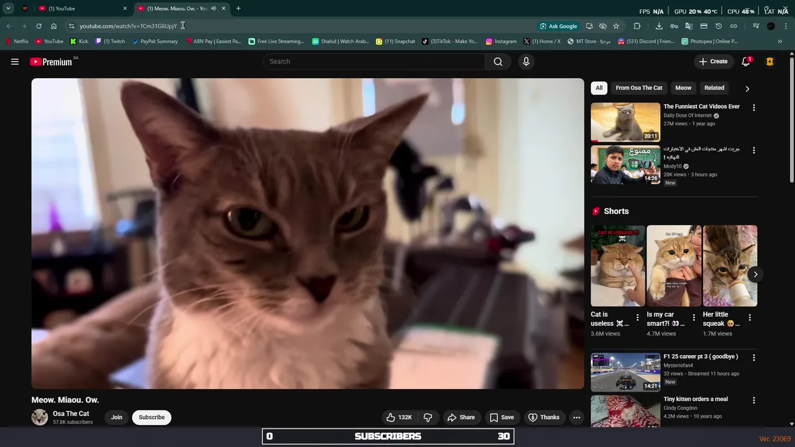Image resolution: width=795 pixels, height=447 pixels.
Task: Open Osa The Cat channel avatar
Action: (40, 417)
